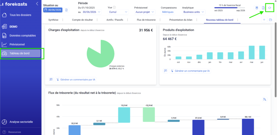
Task: Click chart options icon on Flux de trésorerie
Action: click(265, 99)
